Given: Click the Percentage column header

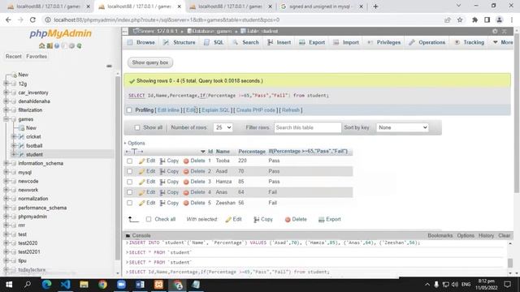Looking at the screenshot, I should [252, 152].
